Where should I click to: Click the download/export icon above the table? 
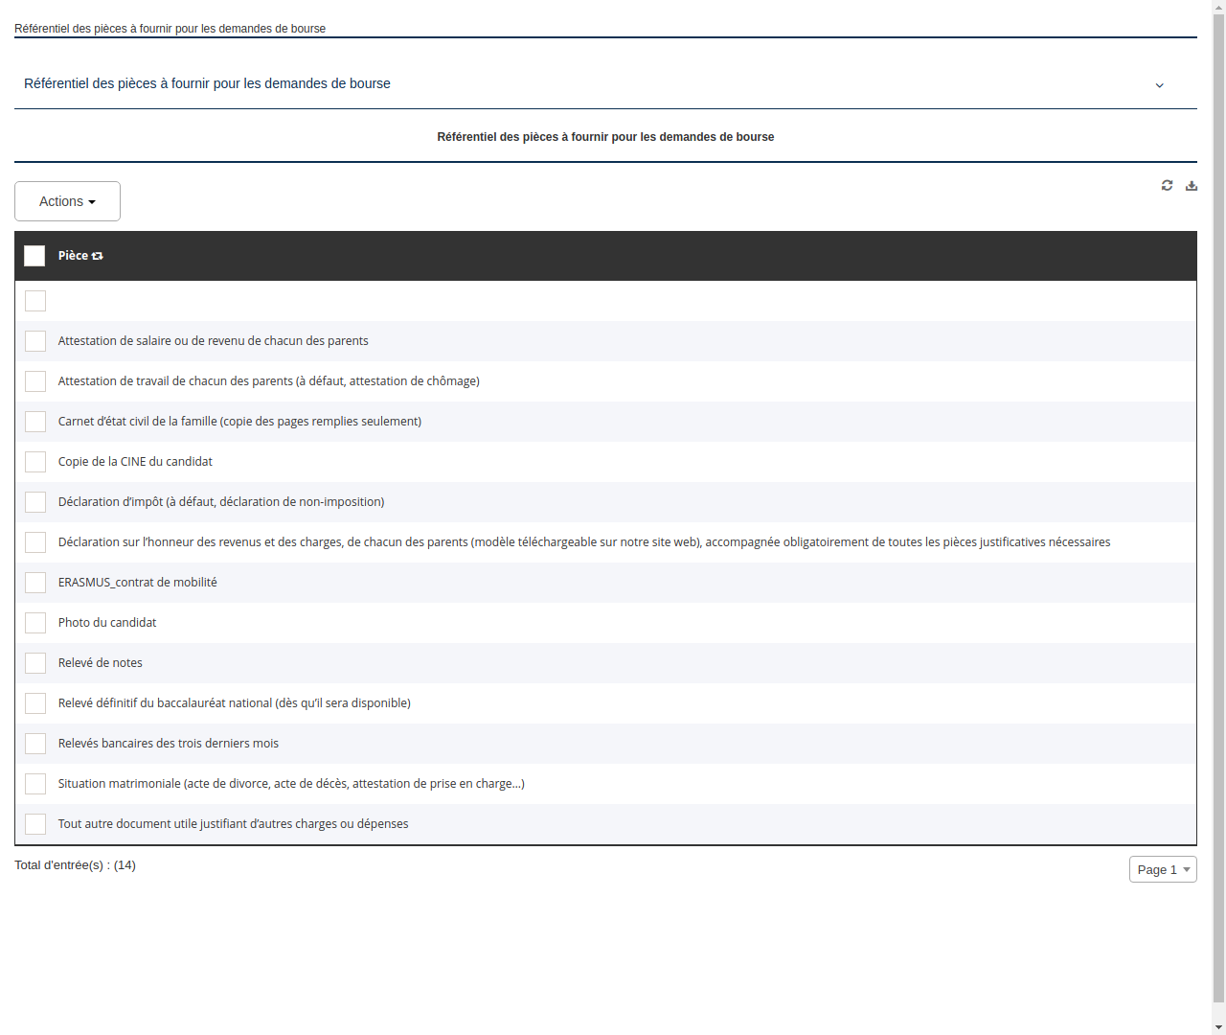1191,185
